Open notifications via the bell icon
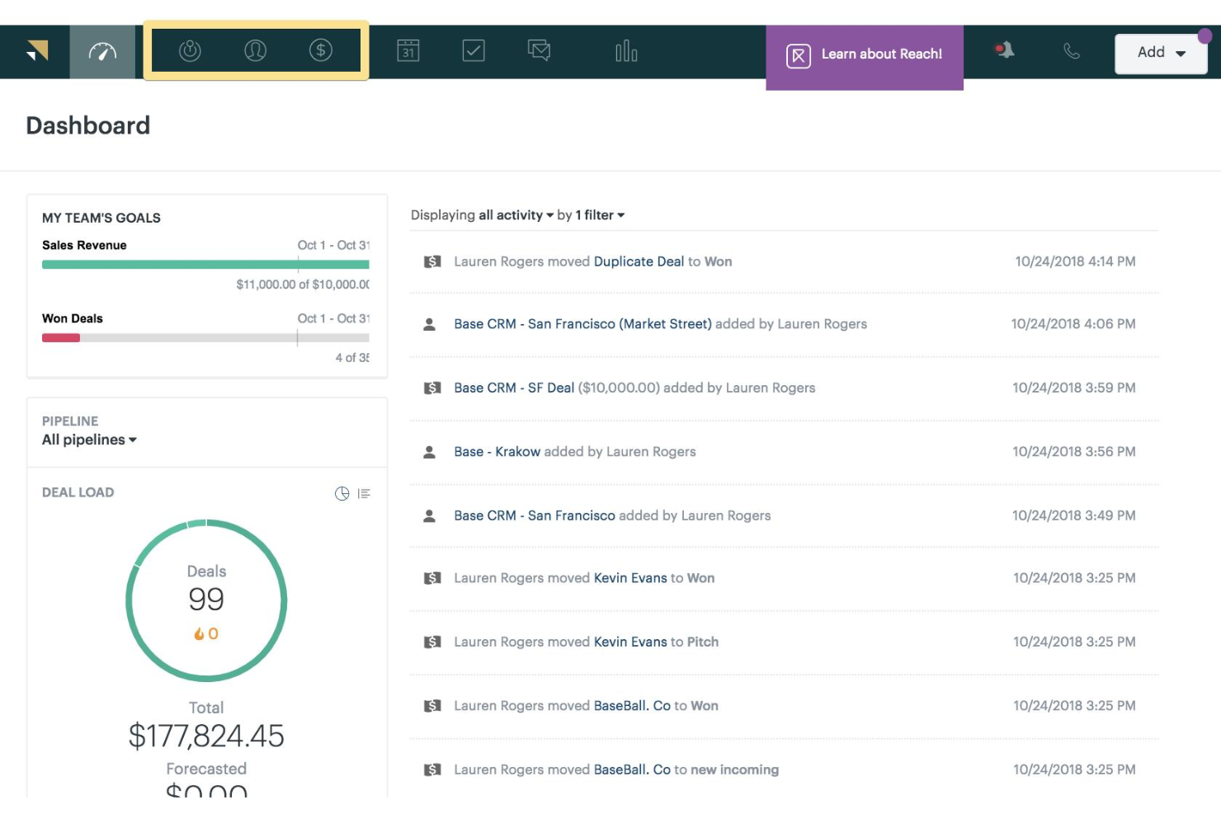Screen dimensions: 1221x814 click(1005, 50)
